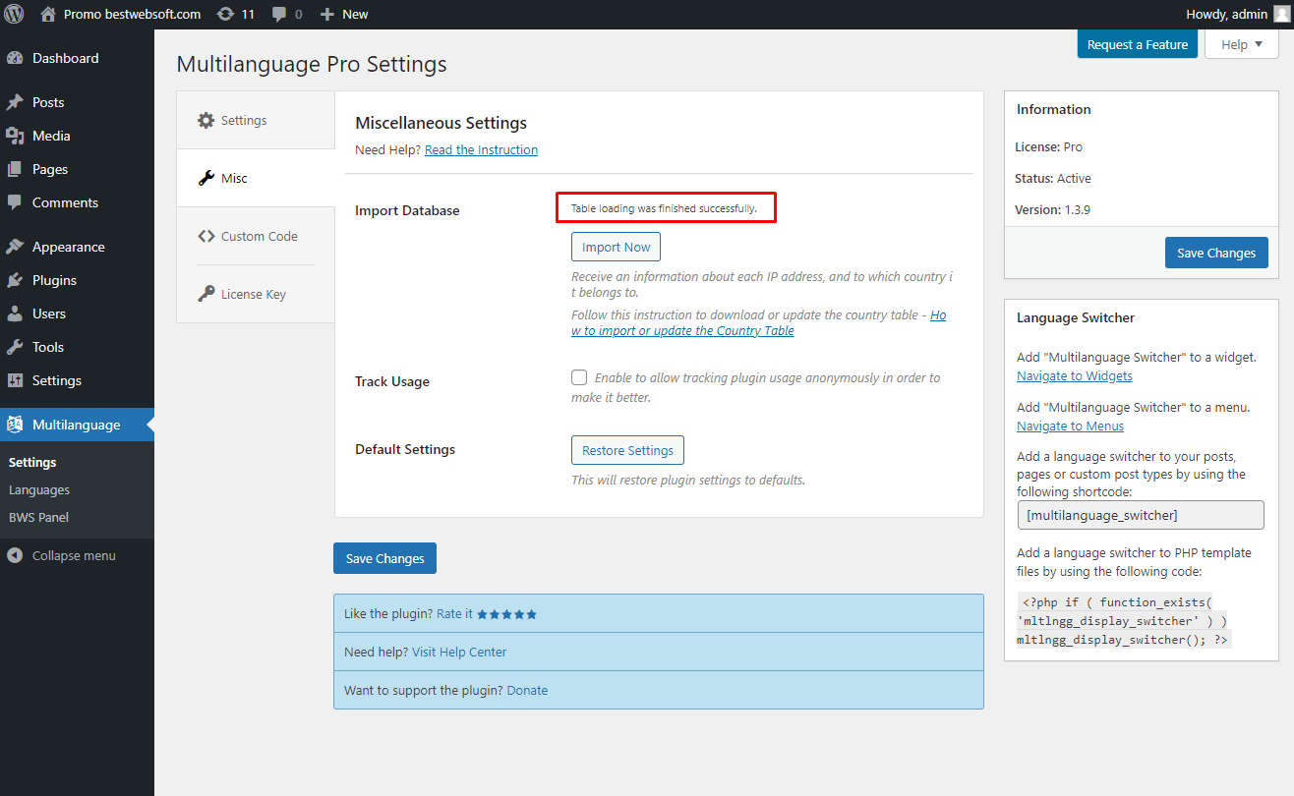The image size is (1294, 796).
Task: Click Save Changes below the settings panel
Action: (x=384, y=558)
